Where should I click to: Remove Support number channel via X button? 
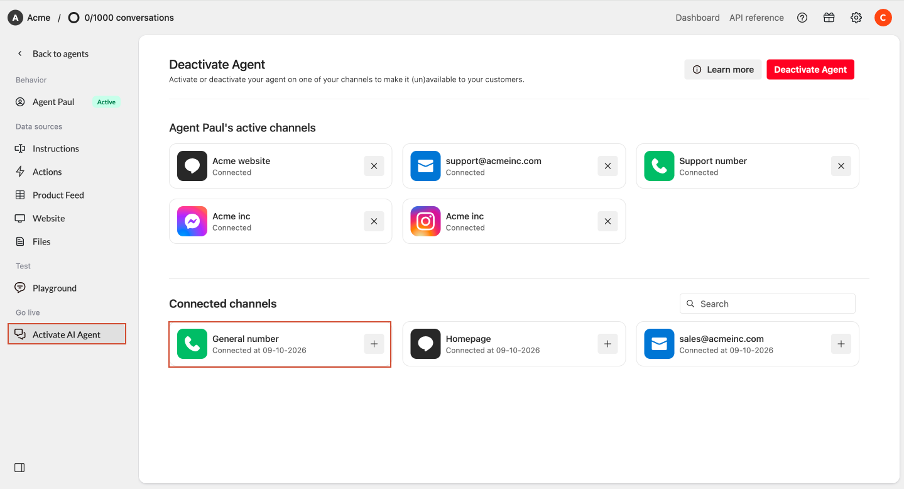pyautogui.click(x=841, y=166)
